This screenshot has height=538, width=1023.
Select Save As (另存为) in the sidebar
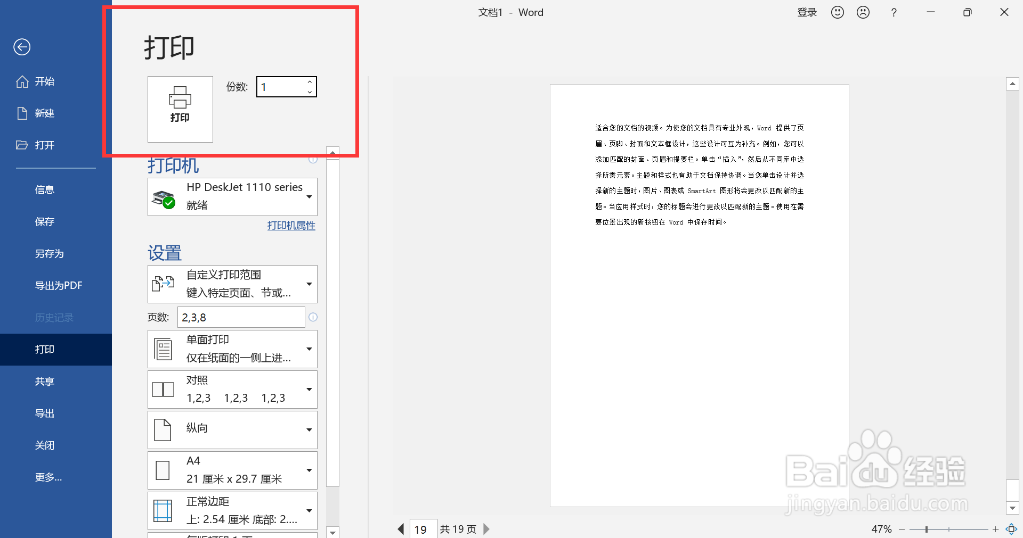click(x=56, y=254)
